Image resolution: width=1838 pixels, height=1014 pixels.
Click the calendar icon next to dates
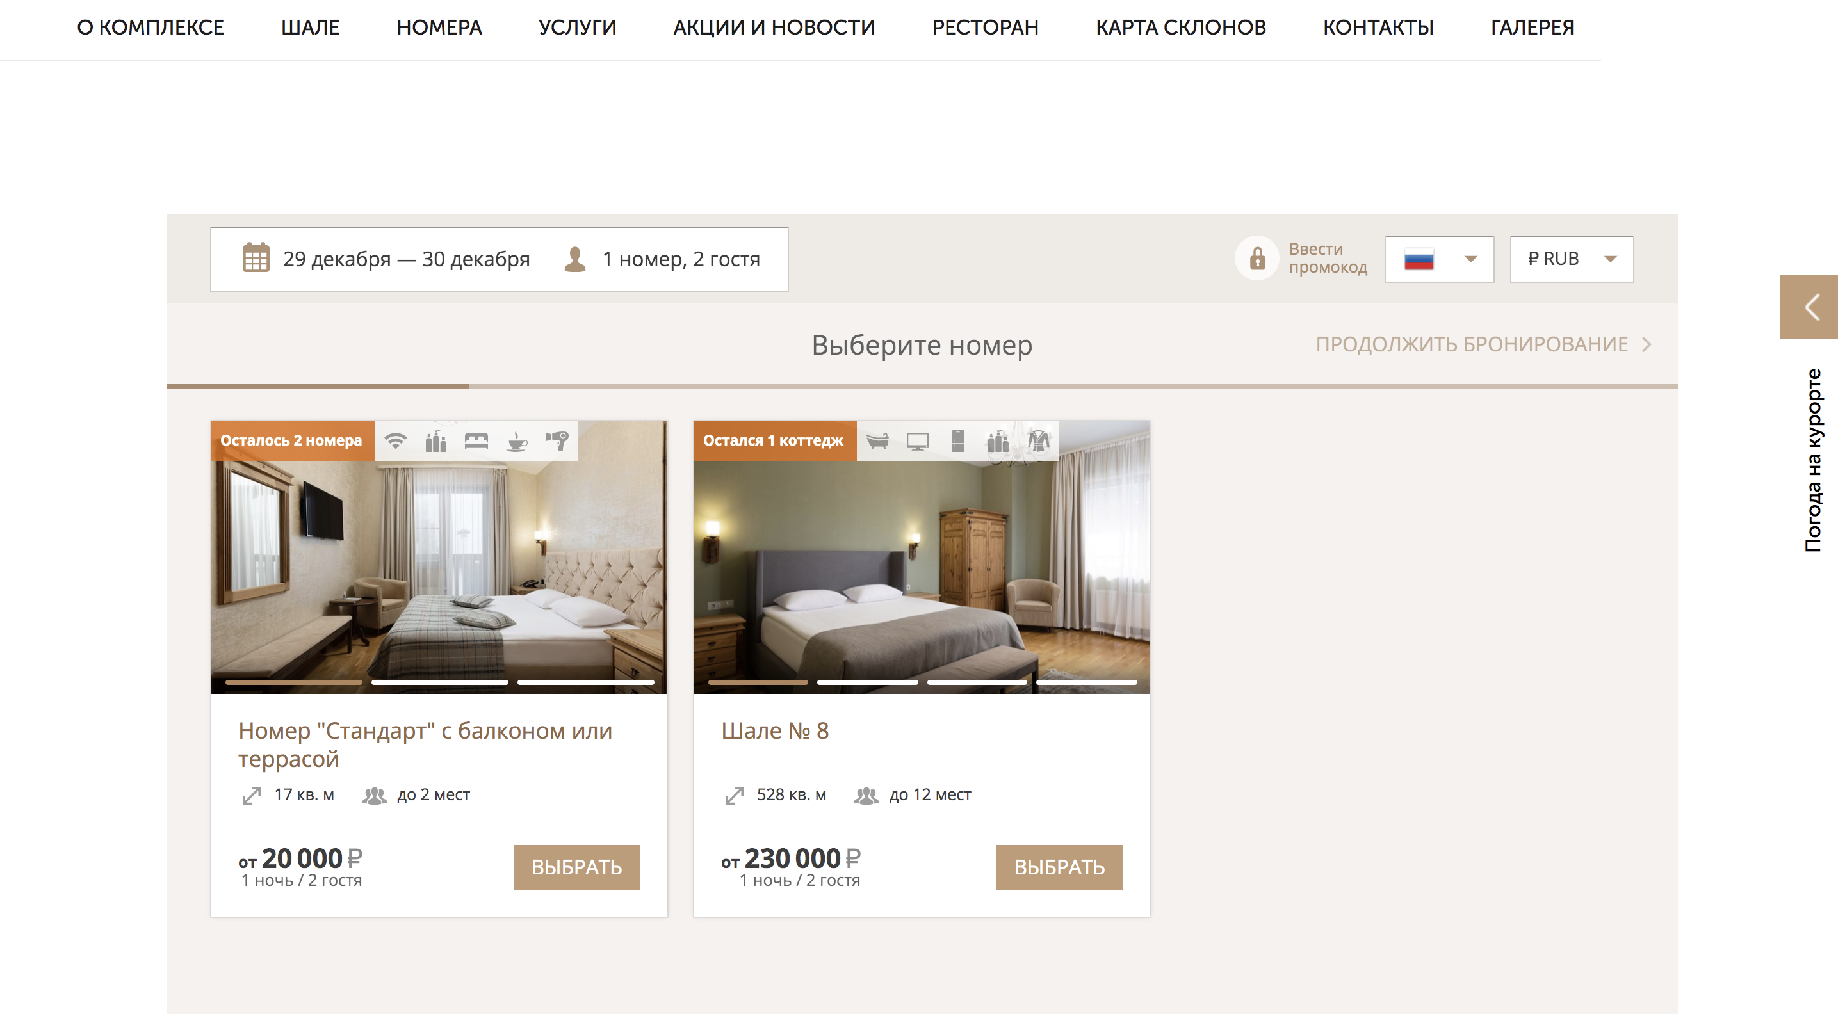click(256, 258)
